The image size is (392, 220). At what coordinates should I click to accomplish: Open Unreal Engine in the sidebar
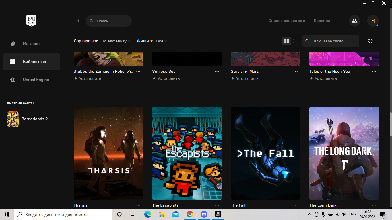click(x=31, y=80)
